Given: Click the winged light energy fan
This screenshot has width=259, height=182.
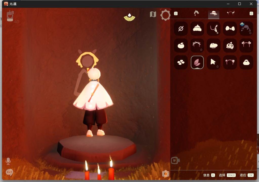Looking at the screenshot, I should pyautogui.click(x=129, y=17).
